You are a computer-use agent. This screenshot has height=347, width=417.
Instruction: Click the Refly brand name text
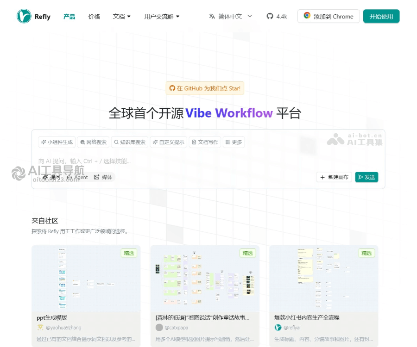click(x=43, y=17)
